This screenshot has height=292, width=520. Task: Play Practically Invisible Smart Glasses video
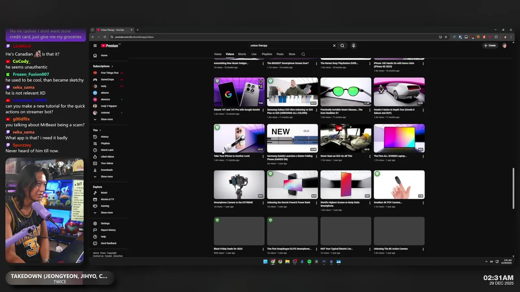click(346, 92)
